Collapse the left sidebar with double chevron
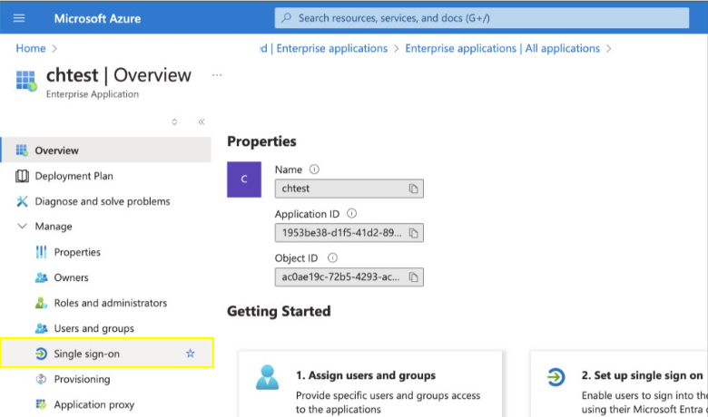The width and height of the screenshot is (708, 417). click(x=201, y=121)
